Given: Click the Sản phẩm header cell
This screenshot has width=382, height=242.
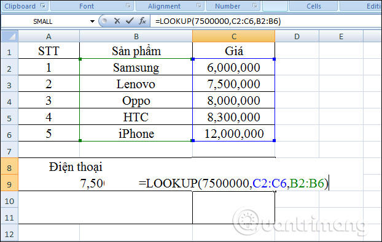Looking at the screenshot, I should click(136, 50).
